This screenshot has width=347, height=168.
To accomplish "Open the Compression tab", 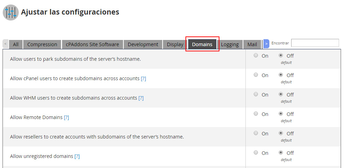I will (42, 44).
